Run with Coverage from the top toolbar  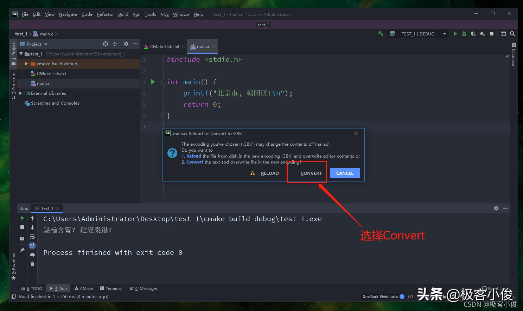pos(473,34)
